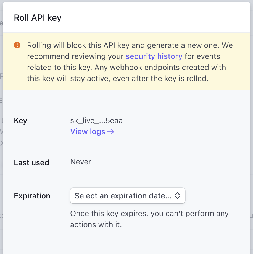Click the 'Select an expiration date...' placeholder text
Screen dimensions: 253x254
pyautogui.click(x=123, y=196)
